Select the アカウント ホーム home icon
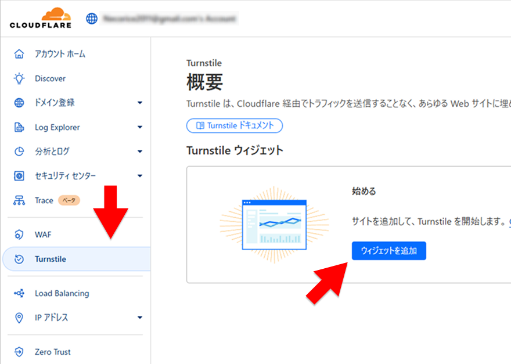The width and height of the screenshot is (511, 364). pyautogui.click(x=18, y=53)
